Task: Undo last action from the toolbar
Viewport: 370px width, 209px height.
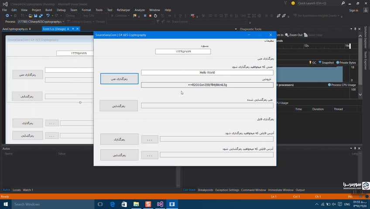Action: pos(48,16)
